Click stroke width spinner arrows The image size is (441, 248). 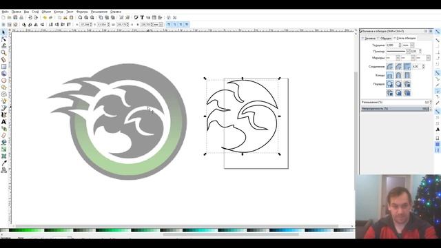[x=400, y=45]
